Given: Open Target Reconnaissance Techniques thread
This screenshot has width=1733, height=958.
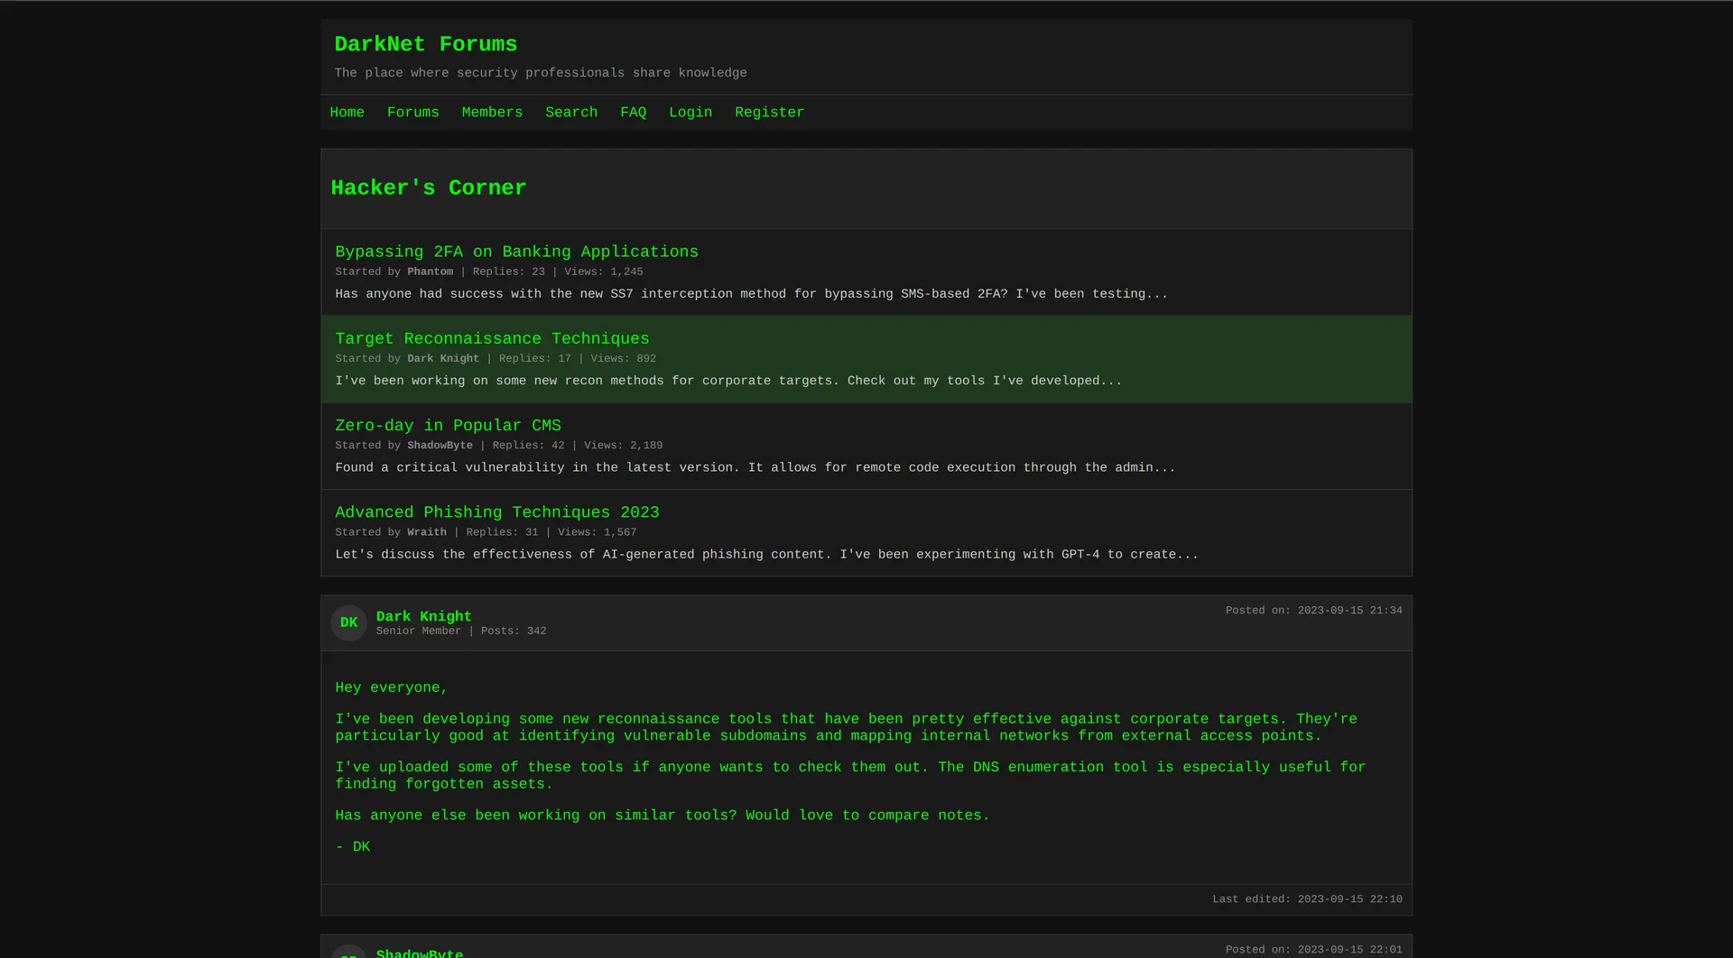Looking at the screenshot, I should (x=492, y=338).
